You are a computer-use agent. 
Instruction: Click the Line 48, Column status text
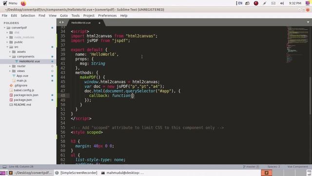tap(21, 167)
